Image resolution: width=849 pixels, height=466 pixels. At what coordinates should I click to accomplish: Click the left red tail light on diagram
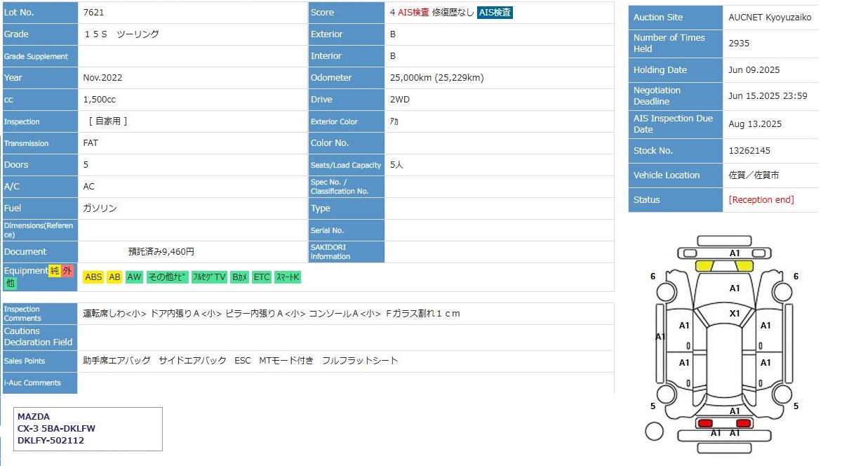click(x=704, y=423)
